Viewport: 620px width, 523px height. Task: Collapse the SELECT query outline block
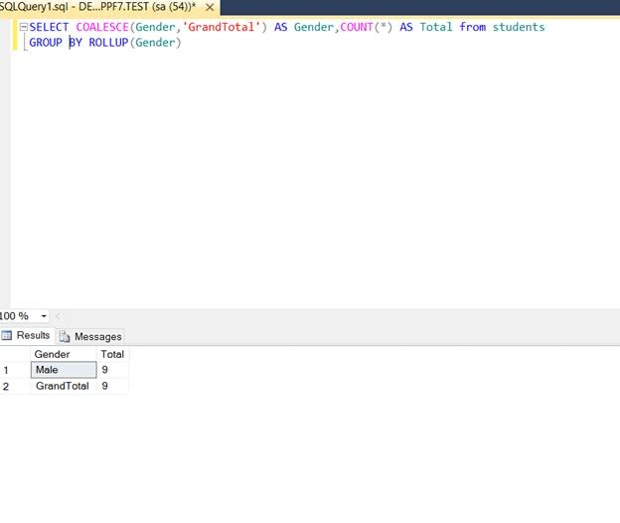click(x=23, y=27)
